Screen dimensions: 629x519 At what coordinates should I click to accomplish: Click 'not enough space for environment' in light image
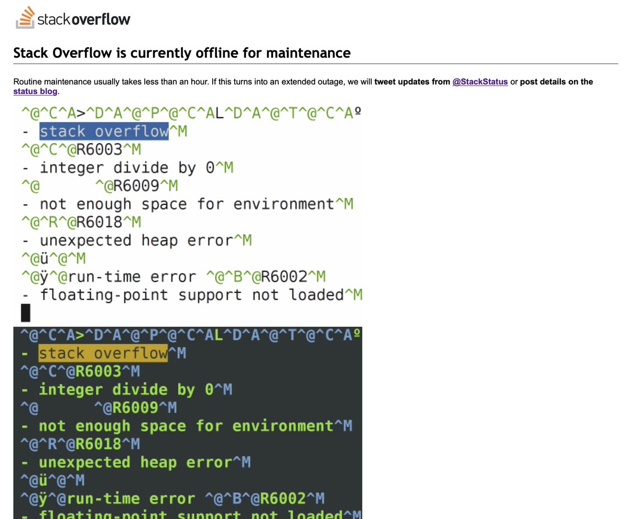tap(187, 204)
